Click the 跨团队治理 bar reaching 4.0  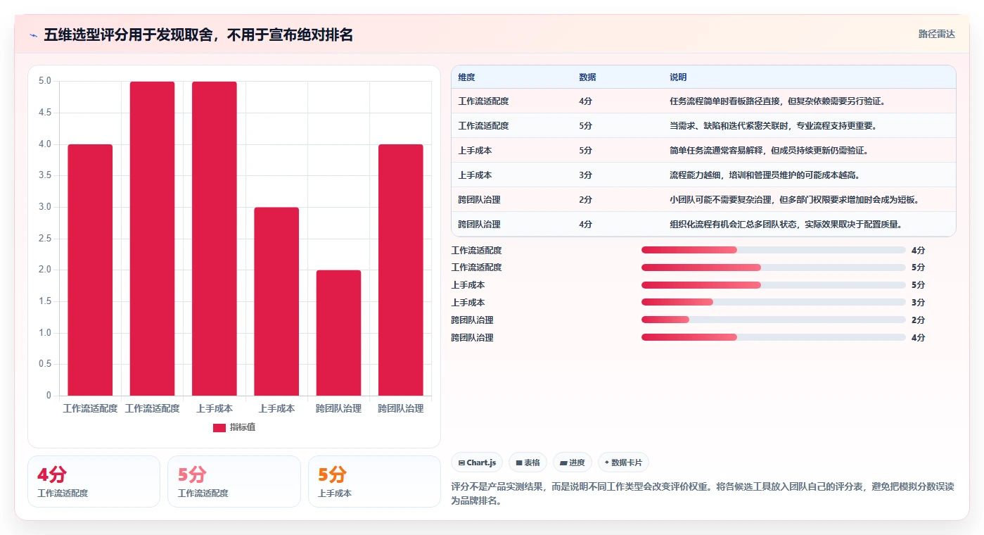401,270
